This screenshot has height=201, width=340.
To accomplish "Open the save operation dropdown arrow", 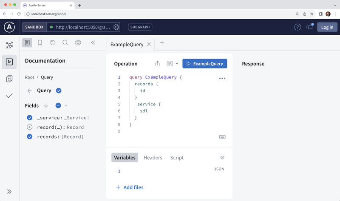I will 177,64.
